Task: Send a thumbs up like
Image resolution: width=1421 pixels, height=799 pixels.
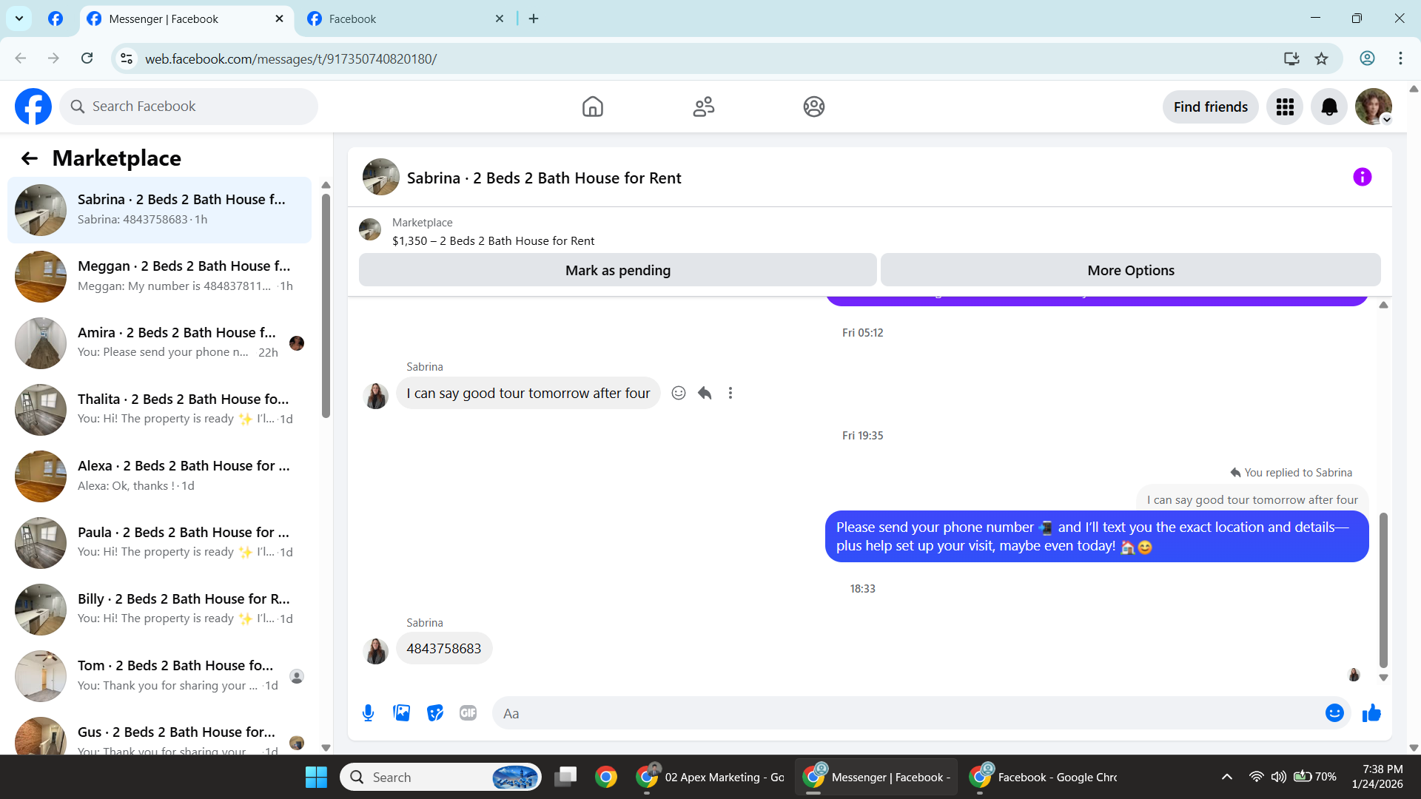Action: coord(1371,713)
